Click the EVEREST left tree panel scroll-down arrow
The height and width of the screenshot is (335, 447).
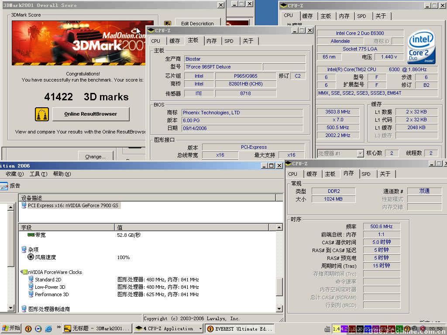tap(10, 308)
